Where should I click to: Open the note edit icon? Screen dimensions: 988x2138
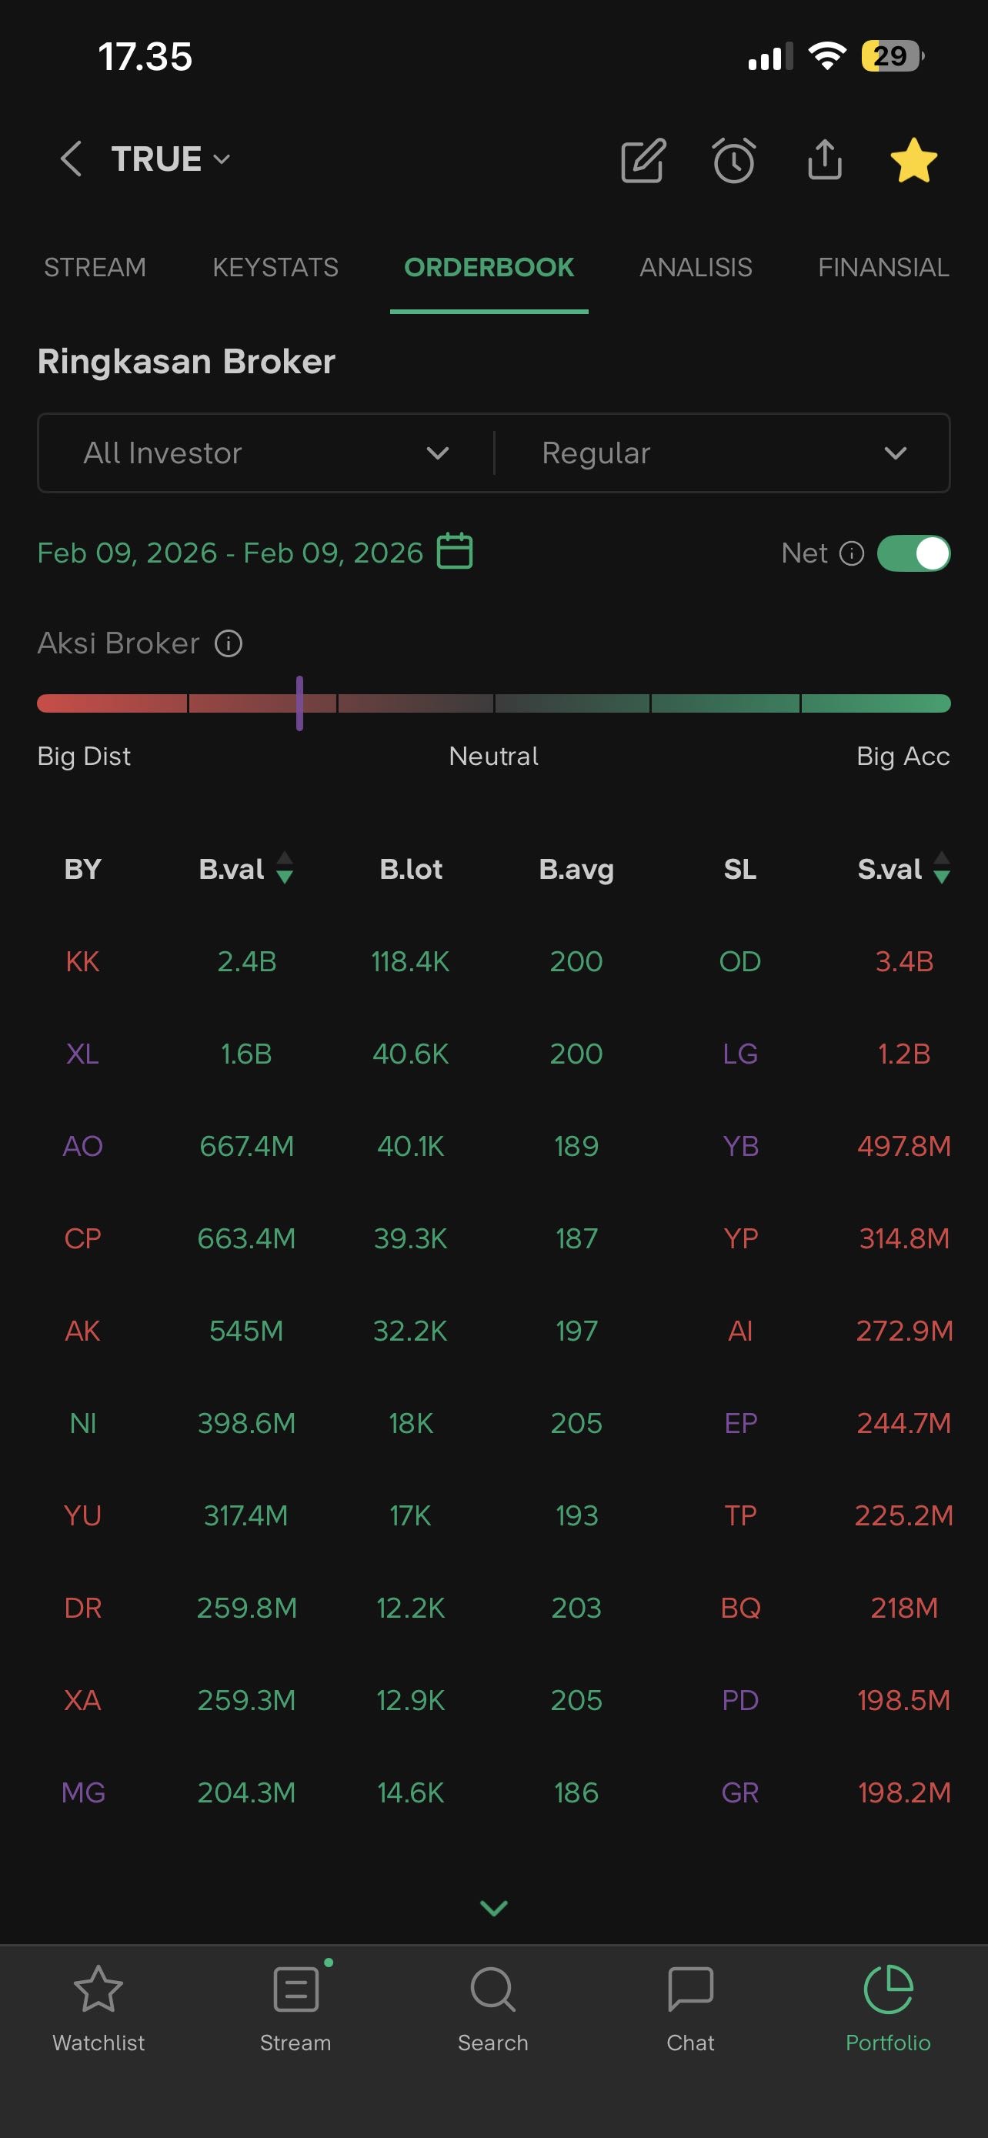coord(643,160)
